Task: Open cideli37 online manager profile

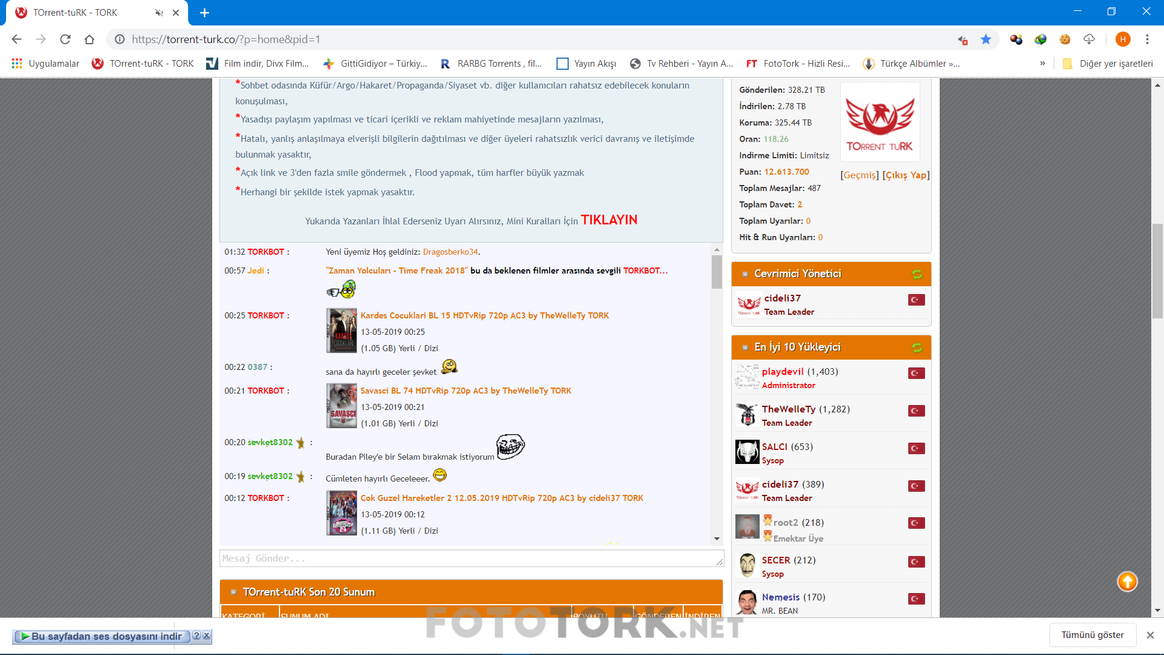Action: (782, 298)
